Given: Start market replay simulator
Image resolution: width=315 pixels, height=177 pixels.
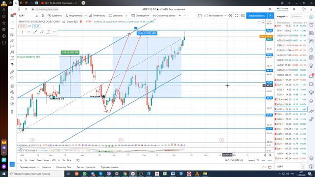Looking at the screenshot, I should [x=164, y=16].
